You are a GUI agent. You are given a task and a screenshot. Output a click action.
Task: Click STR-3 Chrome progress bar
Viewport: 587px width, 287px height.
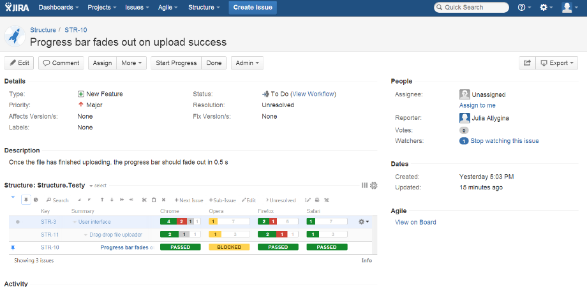click(181, 221)
